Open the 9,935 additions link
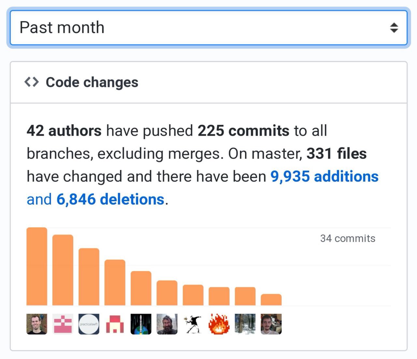This screenshot has height=359, width=417. point(324,177)
